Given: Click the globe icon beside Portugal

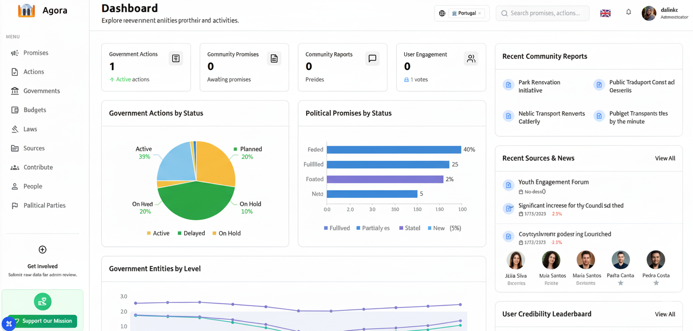Looking at the screenshot, I should [x=442, y=13].
